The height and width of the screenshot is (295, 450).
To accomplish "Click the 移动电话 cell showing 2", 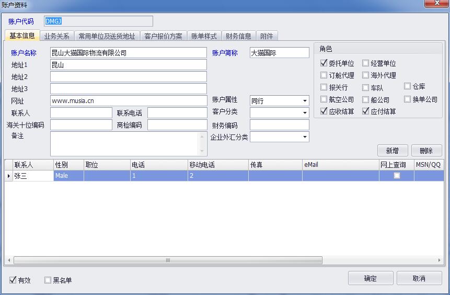I will tap(218, 176).
